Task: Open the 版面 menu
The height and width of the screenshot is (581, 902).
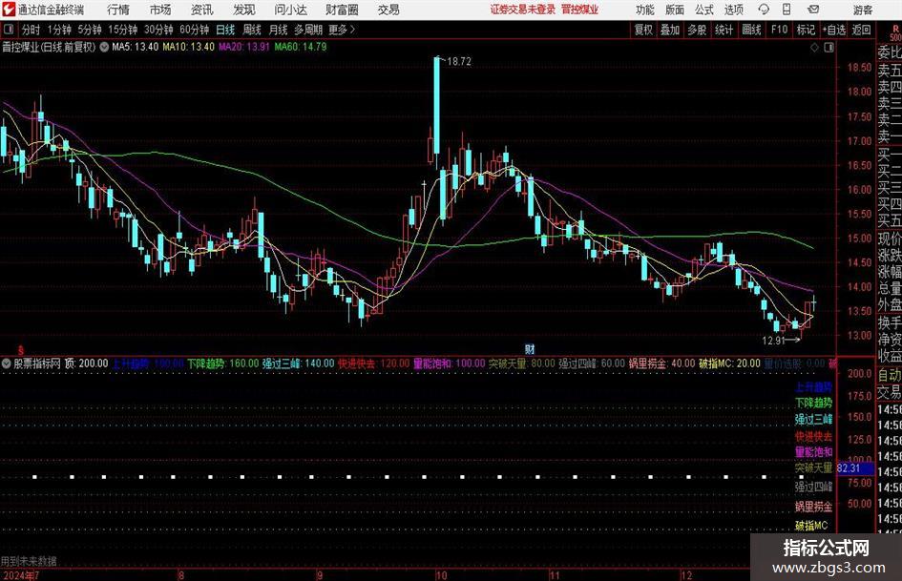Action: pyautogui.click(x=675, y=10)
